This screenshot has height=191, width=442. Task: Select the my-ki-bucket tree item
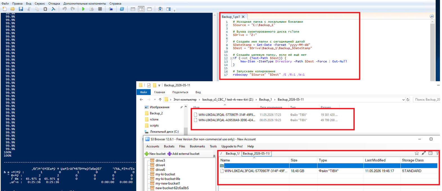165,174
